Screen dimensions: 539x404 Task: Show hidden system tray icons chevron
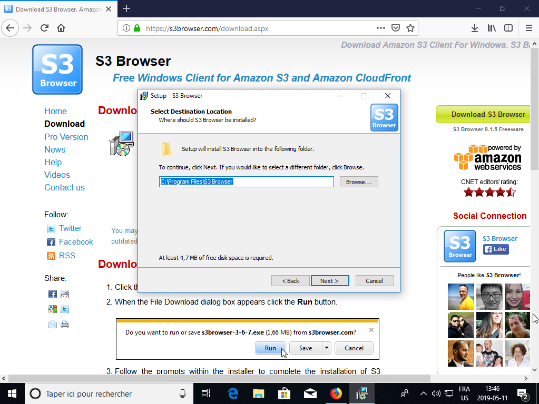coord(424,393)
